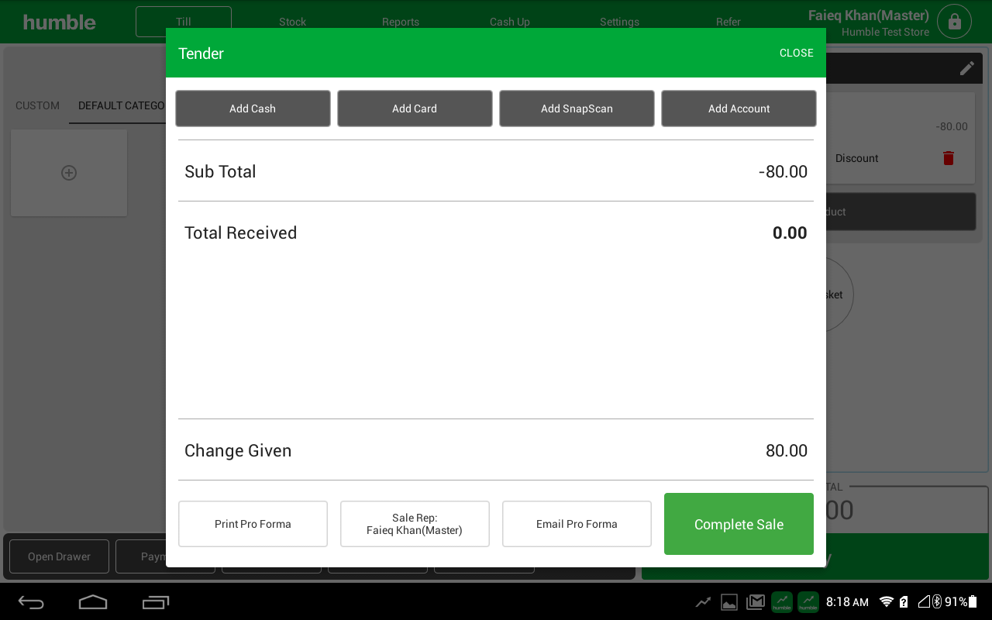Screen dimensions: 992x620
Task: Tap the Wi-Fi status icon
Action: click(887, 602)
